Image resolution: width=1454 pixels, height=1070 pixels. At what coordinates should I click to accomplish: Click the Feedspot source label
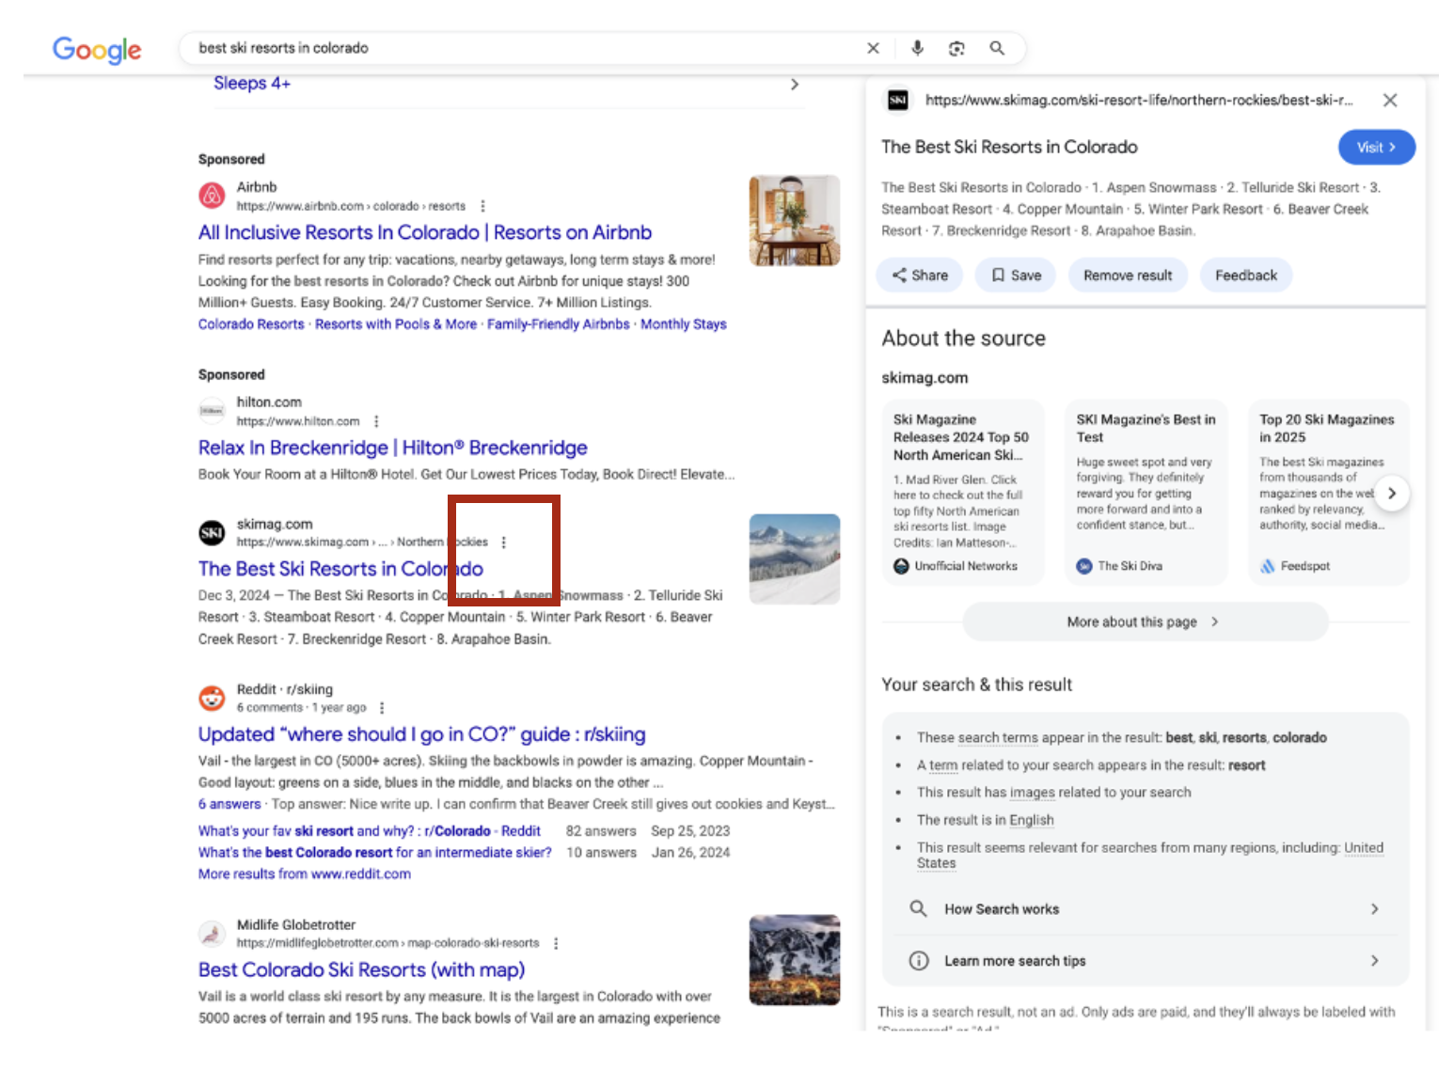pos(1305,566)
